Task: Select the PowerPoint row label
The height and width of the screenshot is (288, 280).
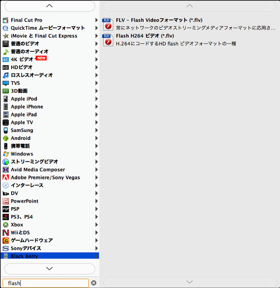Action: [x=24, y=201]
